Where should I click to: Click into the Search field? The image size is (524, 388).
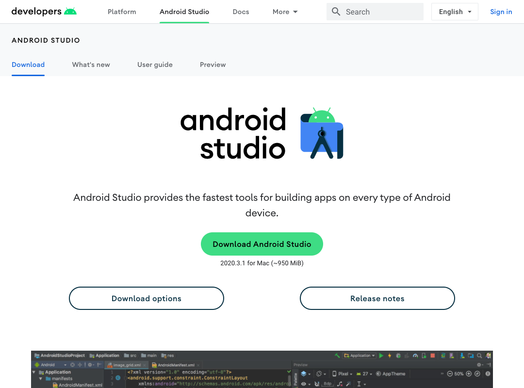pyautogui.click(x=375, y=12)
